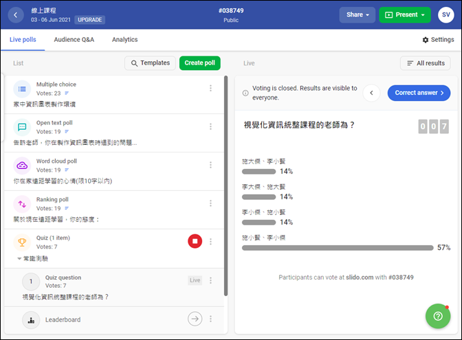Click the Quiz trophy icon

pos(22,242)
